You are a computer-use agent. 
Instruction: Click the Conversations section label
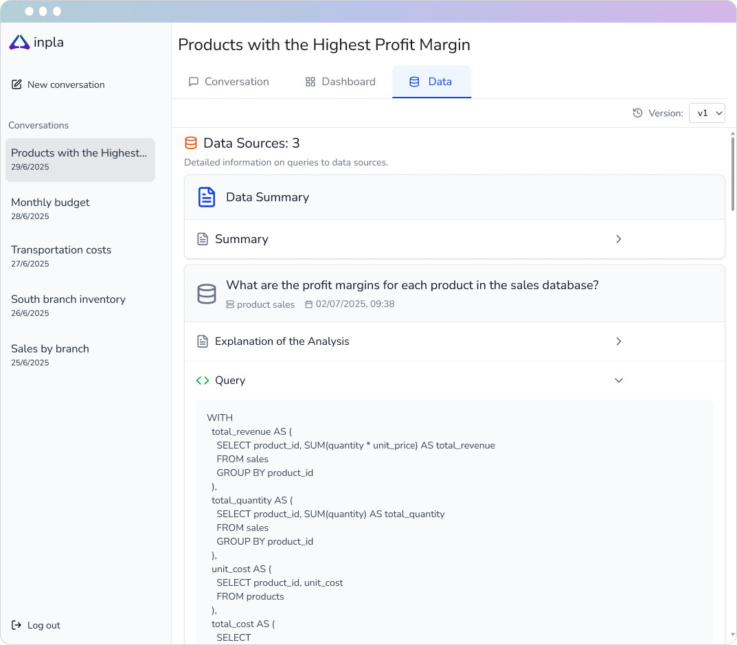38,125
